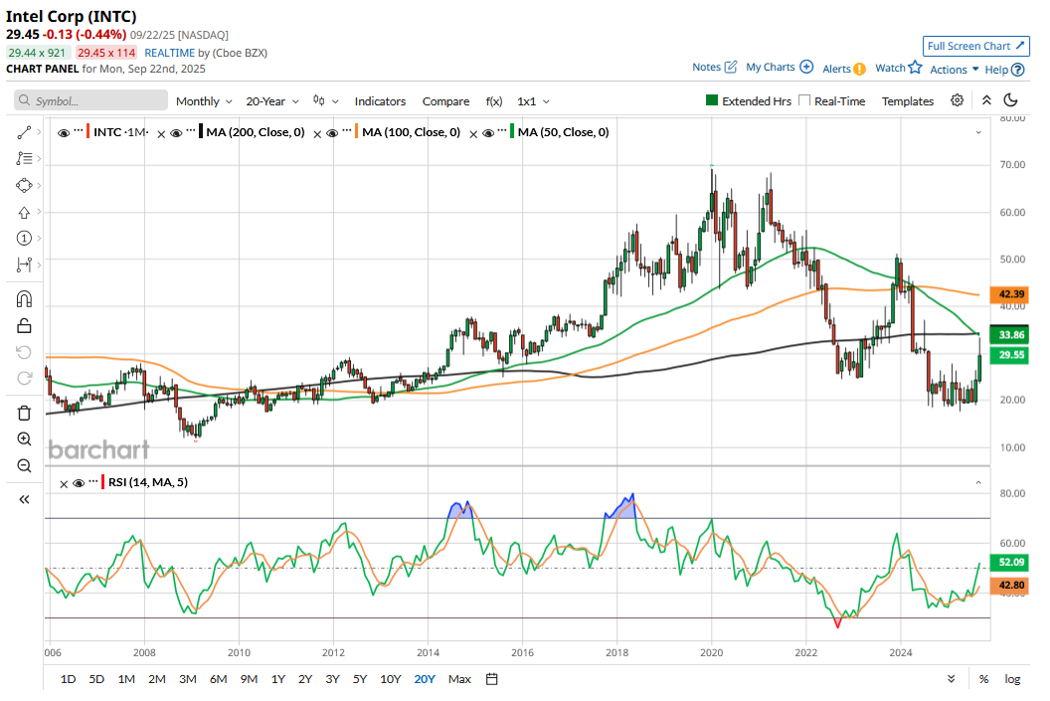Viewport: 1050px width, 701px height.
Task: Click the MA 100 orange color swatch
Action: 357,132
